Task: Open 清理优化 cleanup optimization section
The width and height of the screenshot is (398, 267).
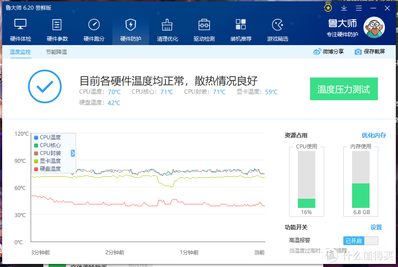Action: pos(167,30)
